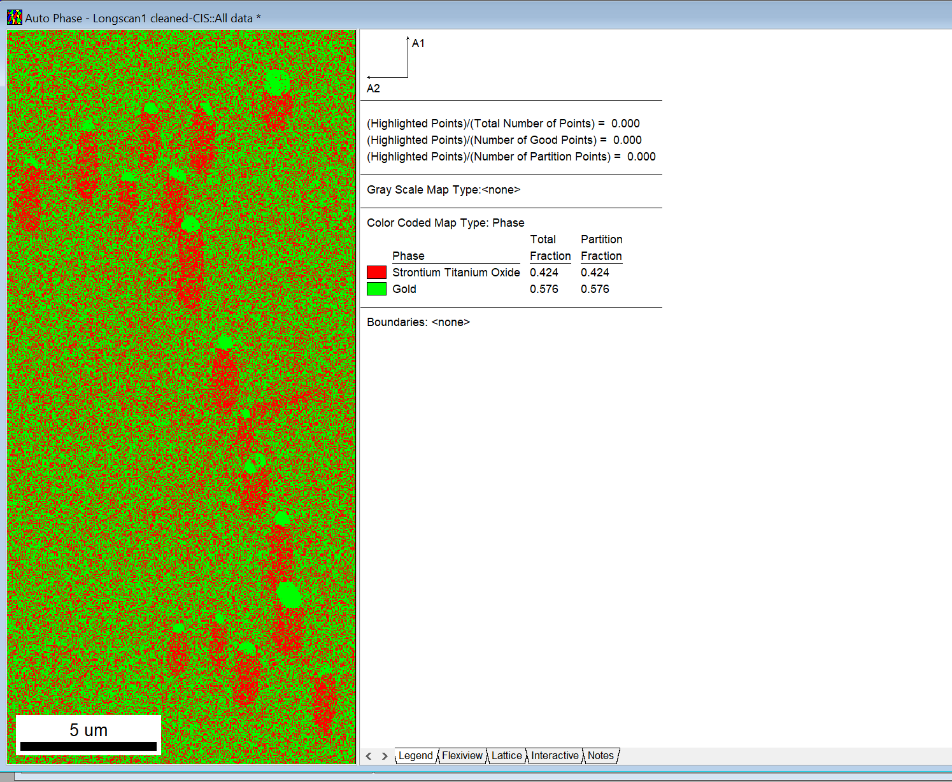Click the A2 axis arrow label
The width and height of the screenshot is (952, 782).
click(373, 88)
